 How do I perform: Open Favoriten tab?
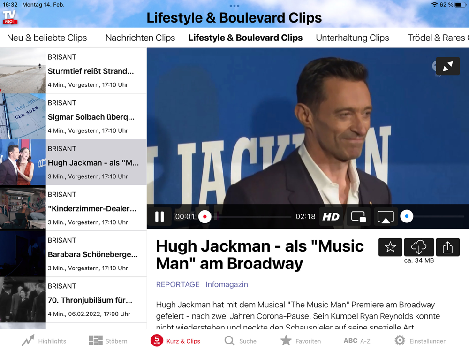pos(301,341)
